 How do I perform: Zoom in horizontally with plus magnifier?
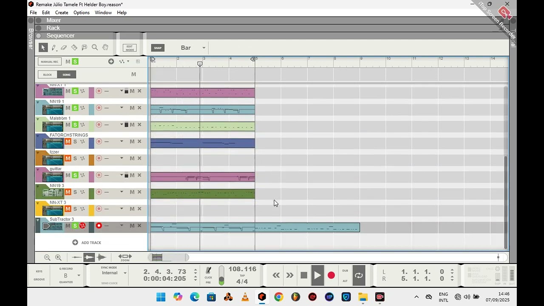coord(58,258)
